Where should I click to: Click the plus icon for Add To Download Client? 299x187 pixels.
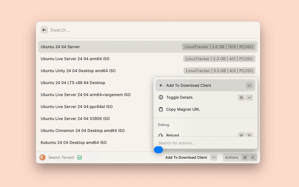pos(161,86)
